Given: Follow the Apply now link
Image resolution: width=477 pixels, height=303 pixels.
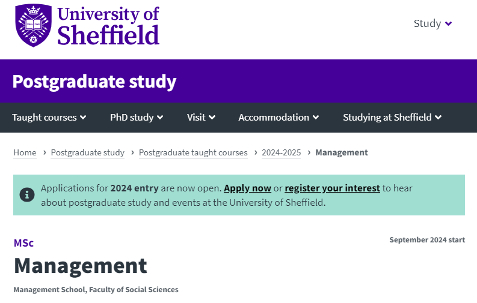Looking at the screenshot, I should 247,188.
